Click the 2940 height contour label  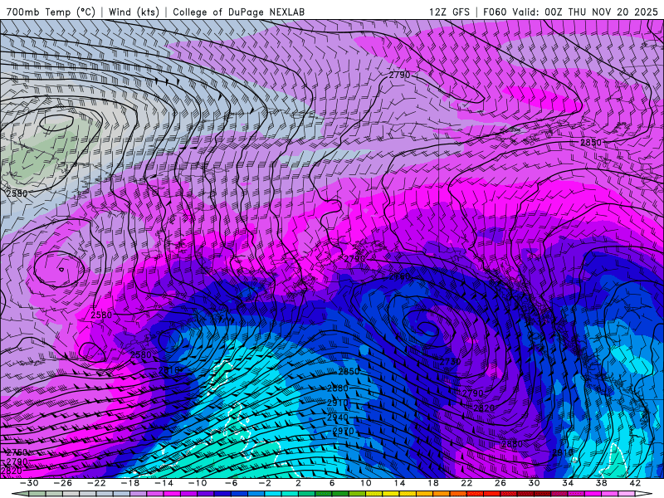(338, 417)
